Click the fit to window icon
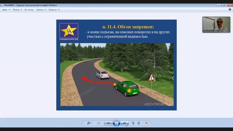 point(99,123)
